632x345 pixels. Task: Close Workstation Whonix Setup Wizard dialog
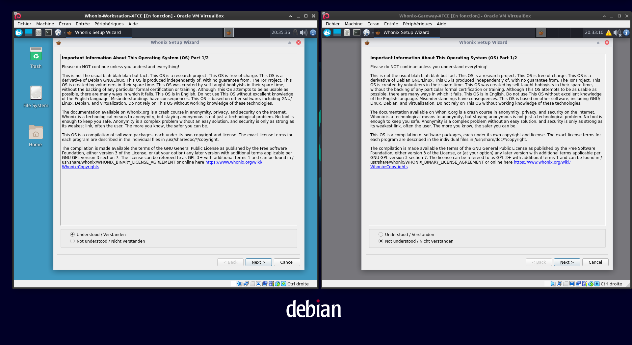coord(299,42)
